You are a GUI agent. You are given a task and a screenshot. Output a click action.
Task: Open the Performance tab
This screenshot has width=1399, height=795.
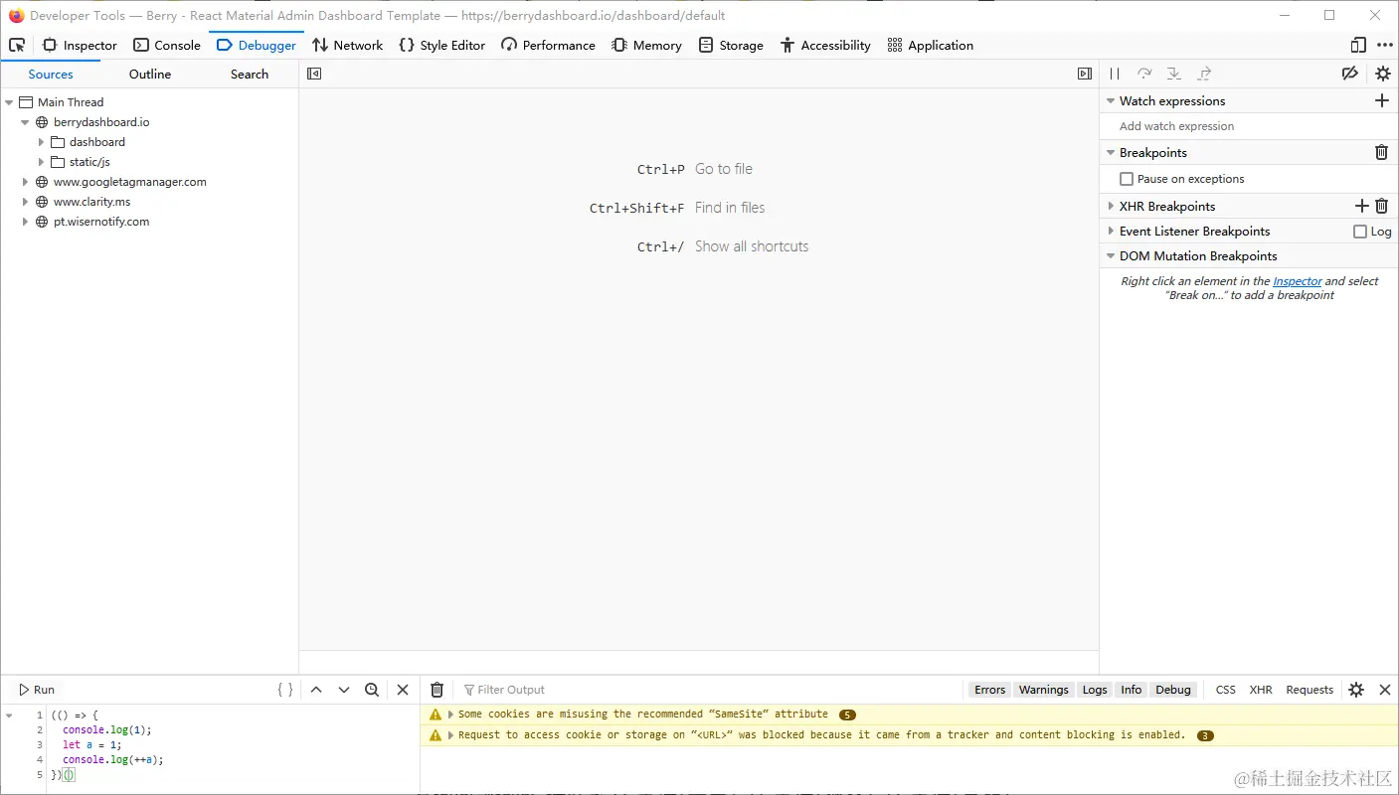548,46
